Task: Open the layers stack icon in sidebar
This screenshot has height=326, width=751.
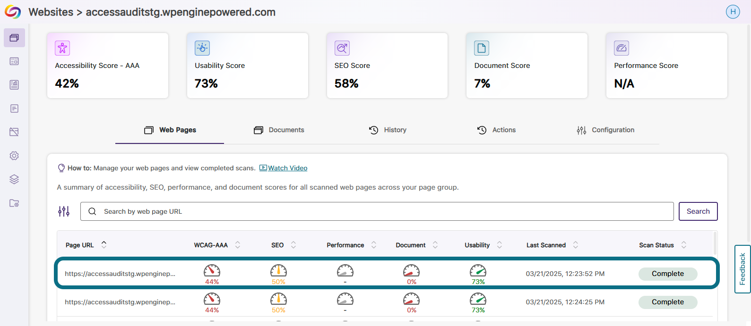Action: click(x=14, y=179)
